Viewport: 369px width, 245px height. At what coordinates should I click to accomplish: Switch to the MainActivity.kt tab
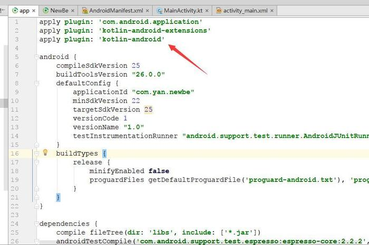point(183,11)
